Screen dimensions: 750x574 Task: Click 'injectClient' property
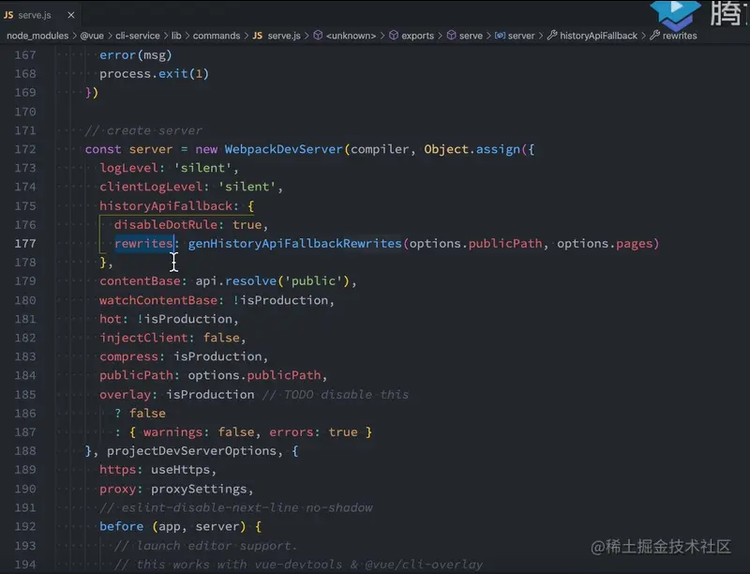143,339
